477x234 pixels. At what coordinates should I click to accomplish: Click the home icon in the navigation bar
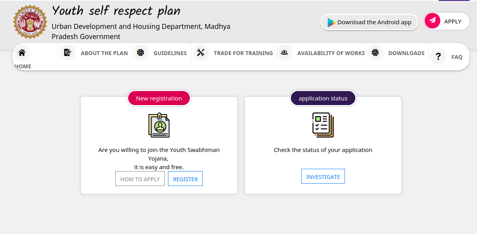point(21,52)
